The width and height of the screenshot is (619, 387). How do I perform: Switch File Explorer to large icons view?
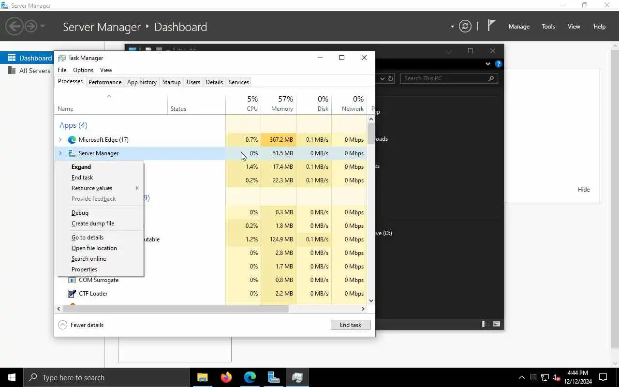(x=496, y=324)
